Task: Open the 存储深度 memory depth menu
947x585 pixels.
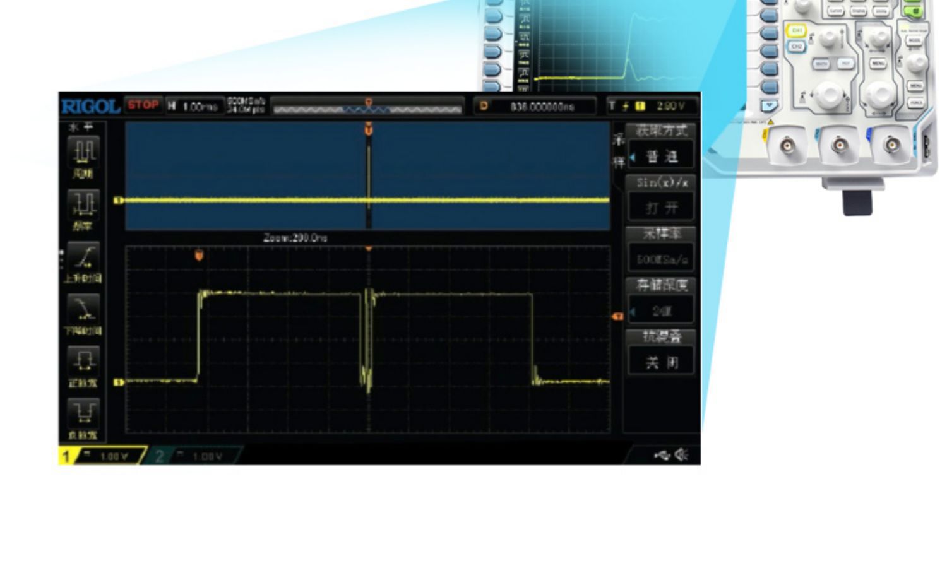Action: coord(662,302)
